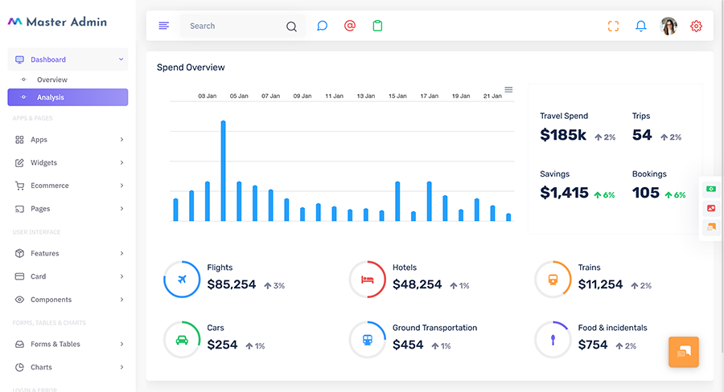The height and width of the screenshot is (392, 724).
Task: Open the red settings gear icon
Action: point(697,27)
